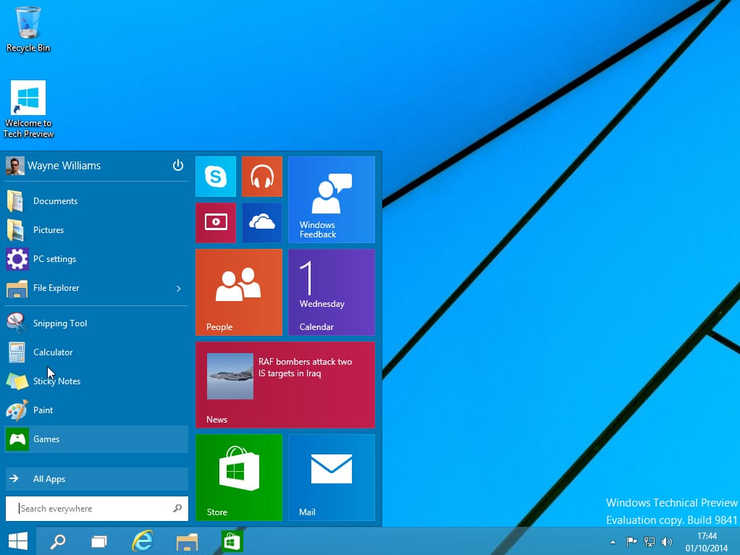Image resolution: width=740 pixels, height=555 pixels.
Task: Open the People tile
Action: 239,292
